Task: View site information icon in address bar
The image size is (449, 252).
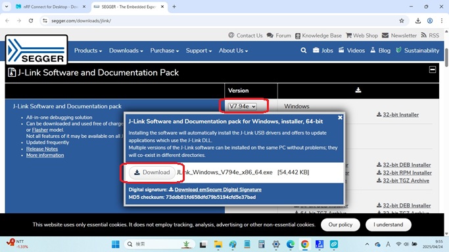Action: [x=45, y=20]
